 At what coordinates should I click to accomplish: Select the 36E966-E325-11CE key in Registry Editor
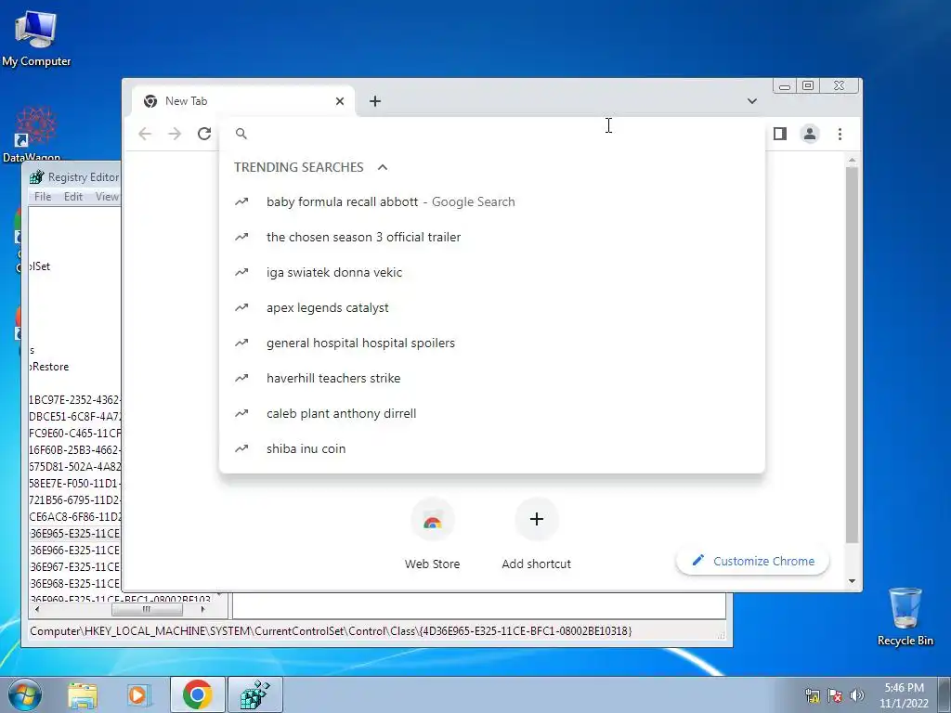click(74, 551)
